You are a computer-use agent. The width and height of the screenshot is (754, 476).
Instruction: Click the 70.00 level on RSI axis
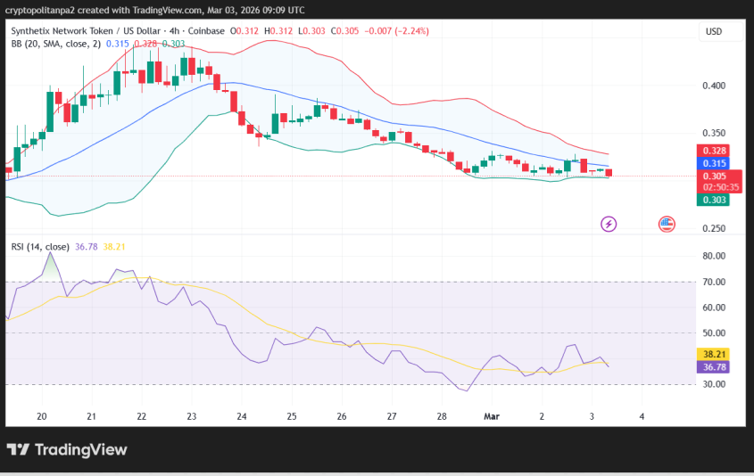click(x=714, y=282)
